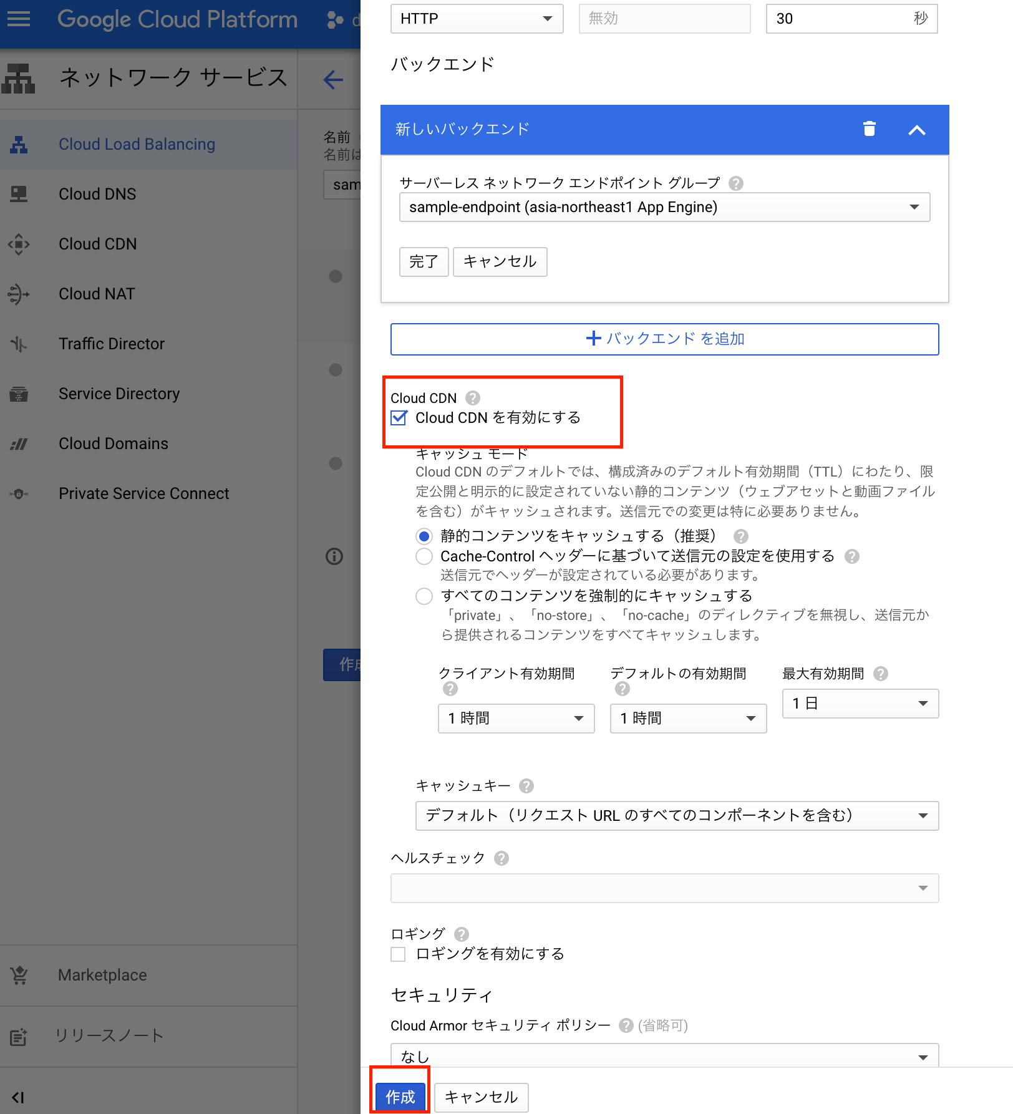Open the キャッシュキー default dropdown
Screen dimensions: 1013x1114
pyautogui.click(x=677, y=816)
